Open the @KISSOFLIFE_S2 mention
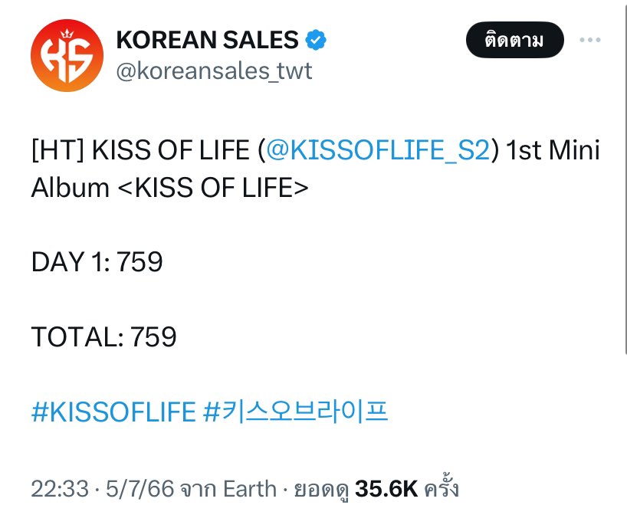This screenshot has height=515, width=627. (x=378, y=150)
